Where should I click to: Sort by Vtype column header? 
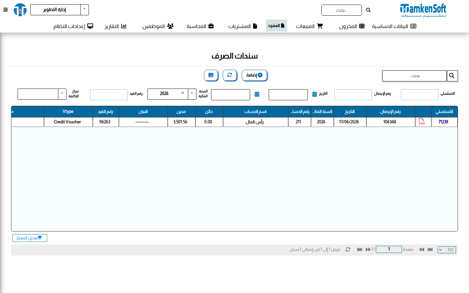(x=68, y=112)
